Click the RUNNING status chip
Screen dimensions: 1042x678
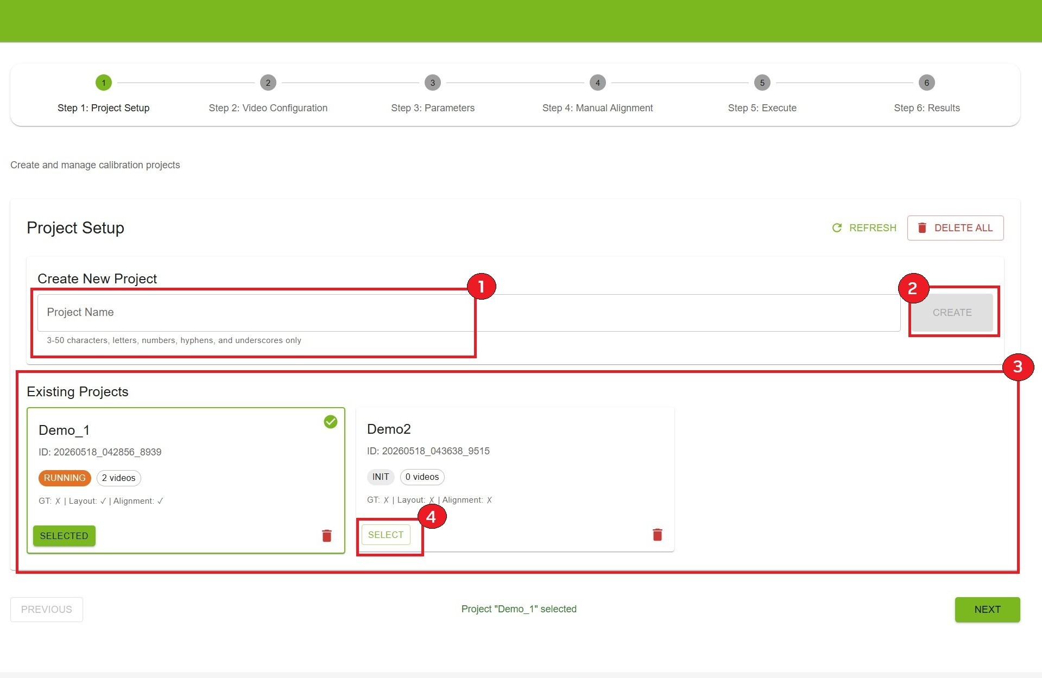pyautogui.click(x=65, y=478)
